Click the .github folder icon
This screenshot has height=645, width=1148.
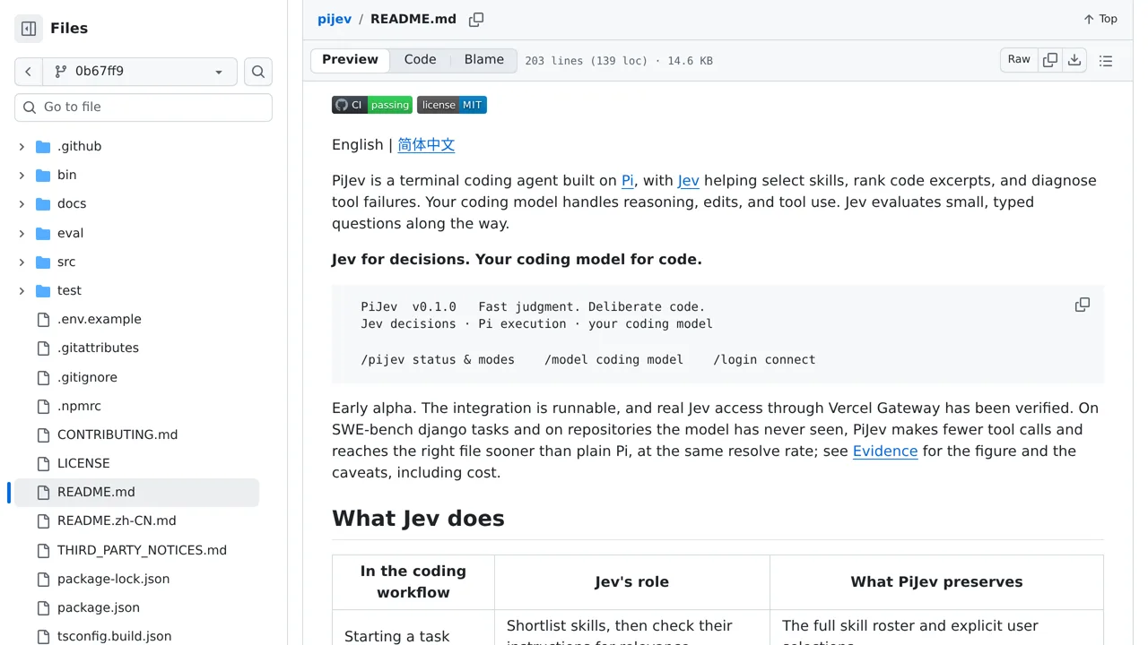click(43, 146)
